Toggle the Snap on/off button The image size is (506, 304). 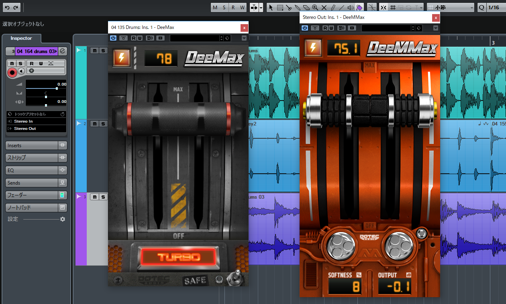[384, 7]
